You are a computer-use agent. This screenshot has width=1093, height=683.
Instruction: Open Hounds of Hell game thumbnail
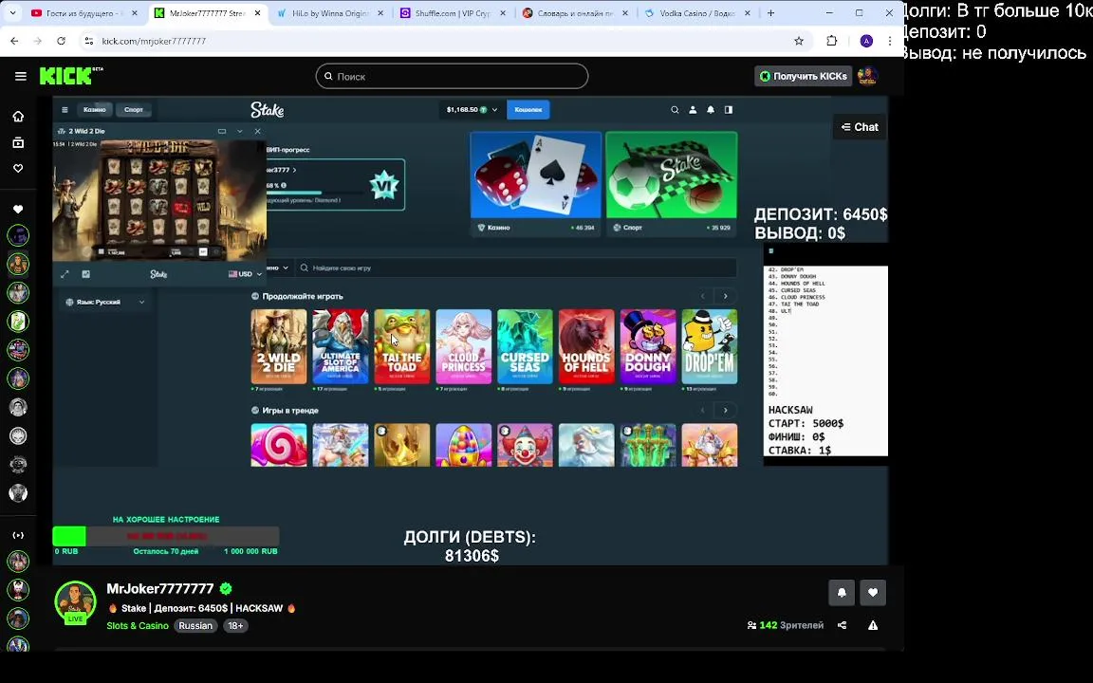click(x=586, y=346)
